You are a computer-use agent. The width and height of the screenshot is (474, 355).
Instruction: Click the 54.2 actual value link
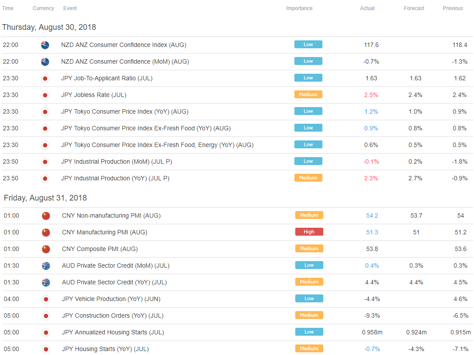tap(371, 215)
